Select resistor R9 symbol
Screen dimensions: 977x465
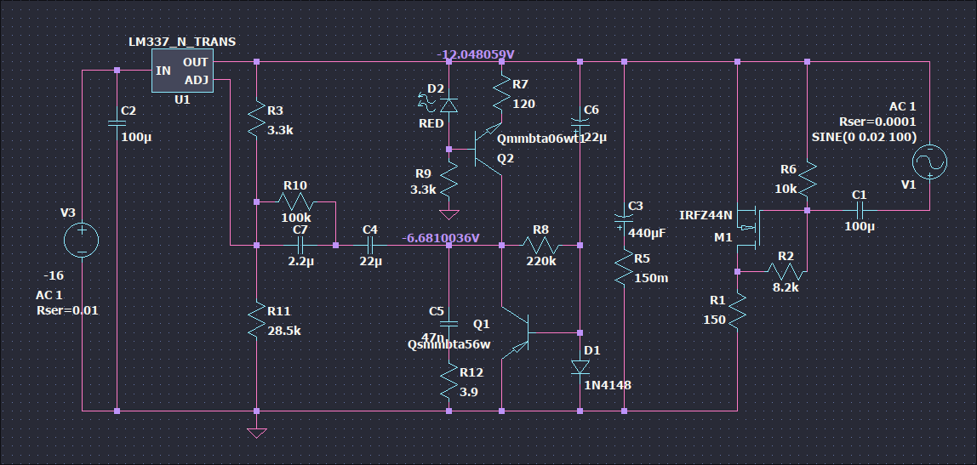click(449, 180)
